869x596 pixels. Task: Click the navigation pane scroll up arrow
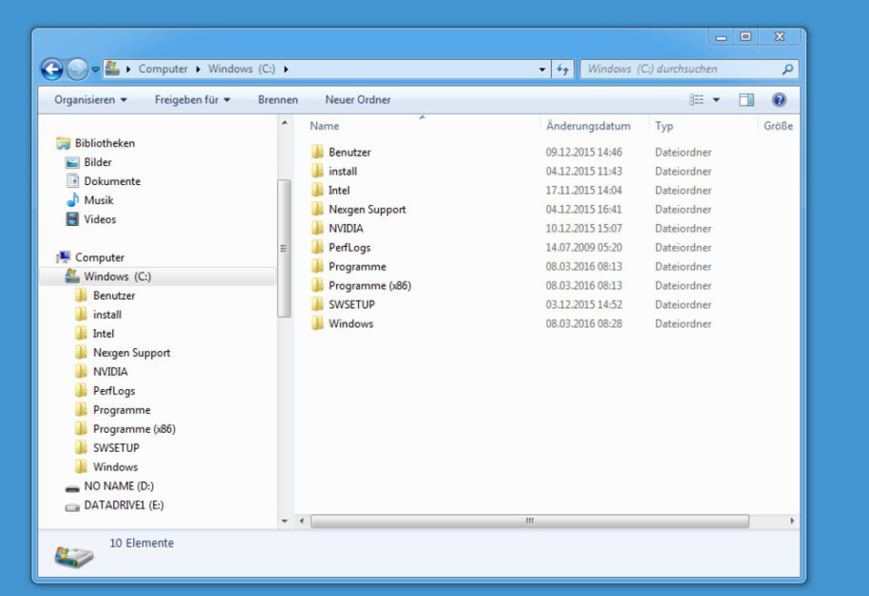point(284,123)
